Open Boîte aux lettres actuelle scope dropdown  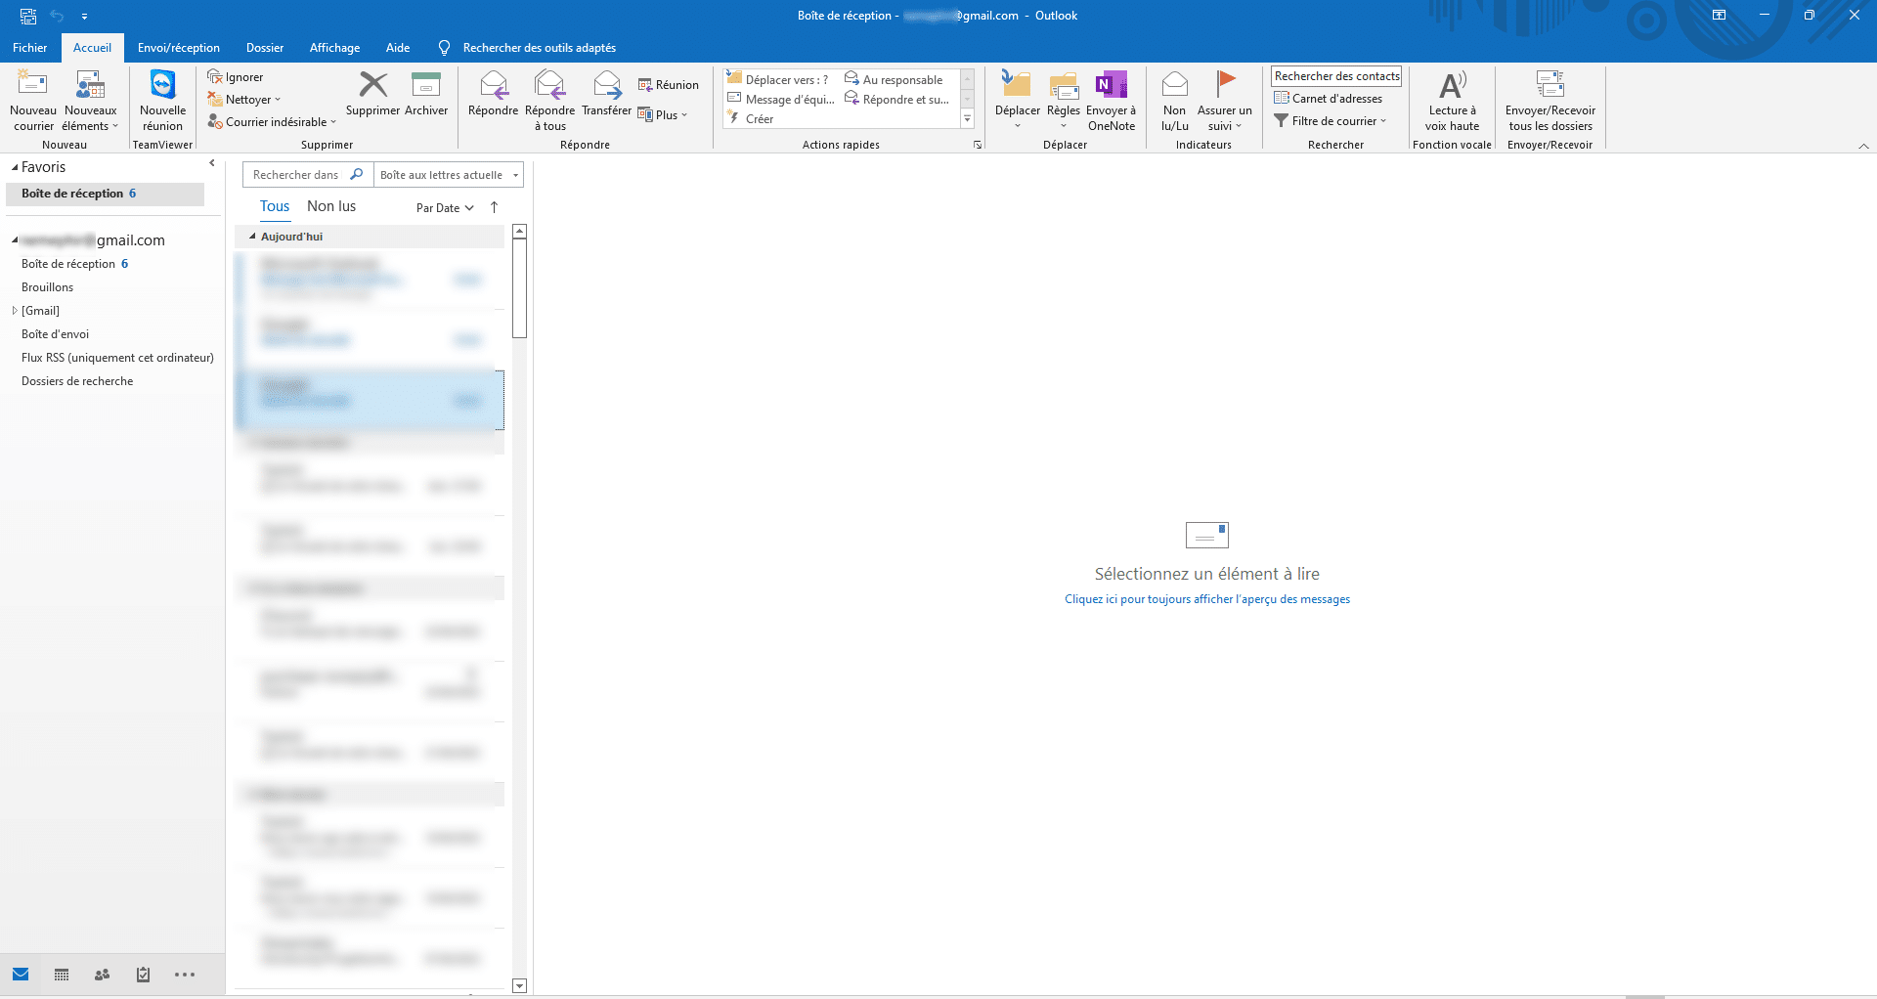(x=449, y=175)
